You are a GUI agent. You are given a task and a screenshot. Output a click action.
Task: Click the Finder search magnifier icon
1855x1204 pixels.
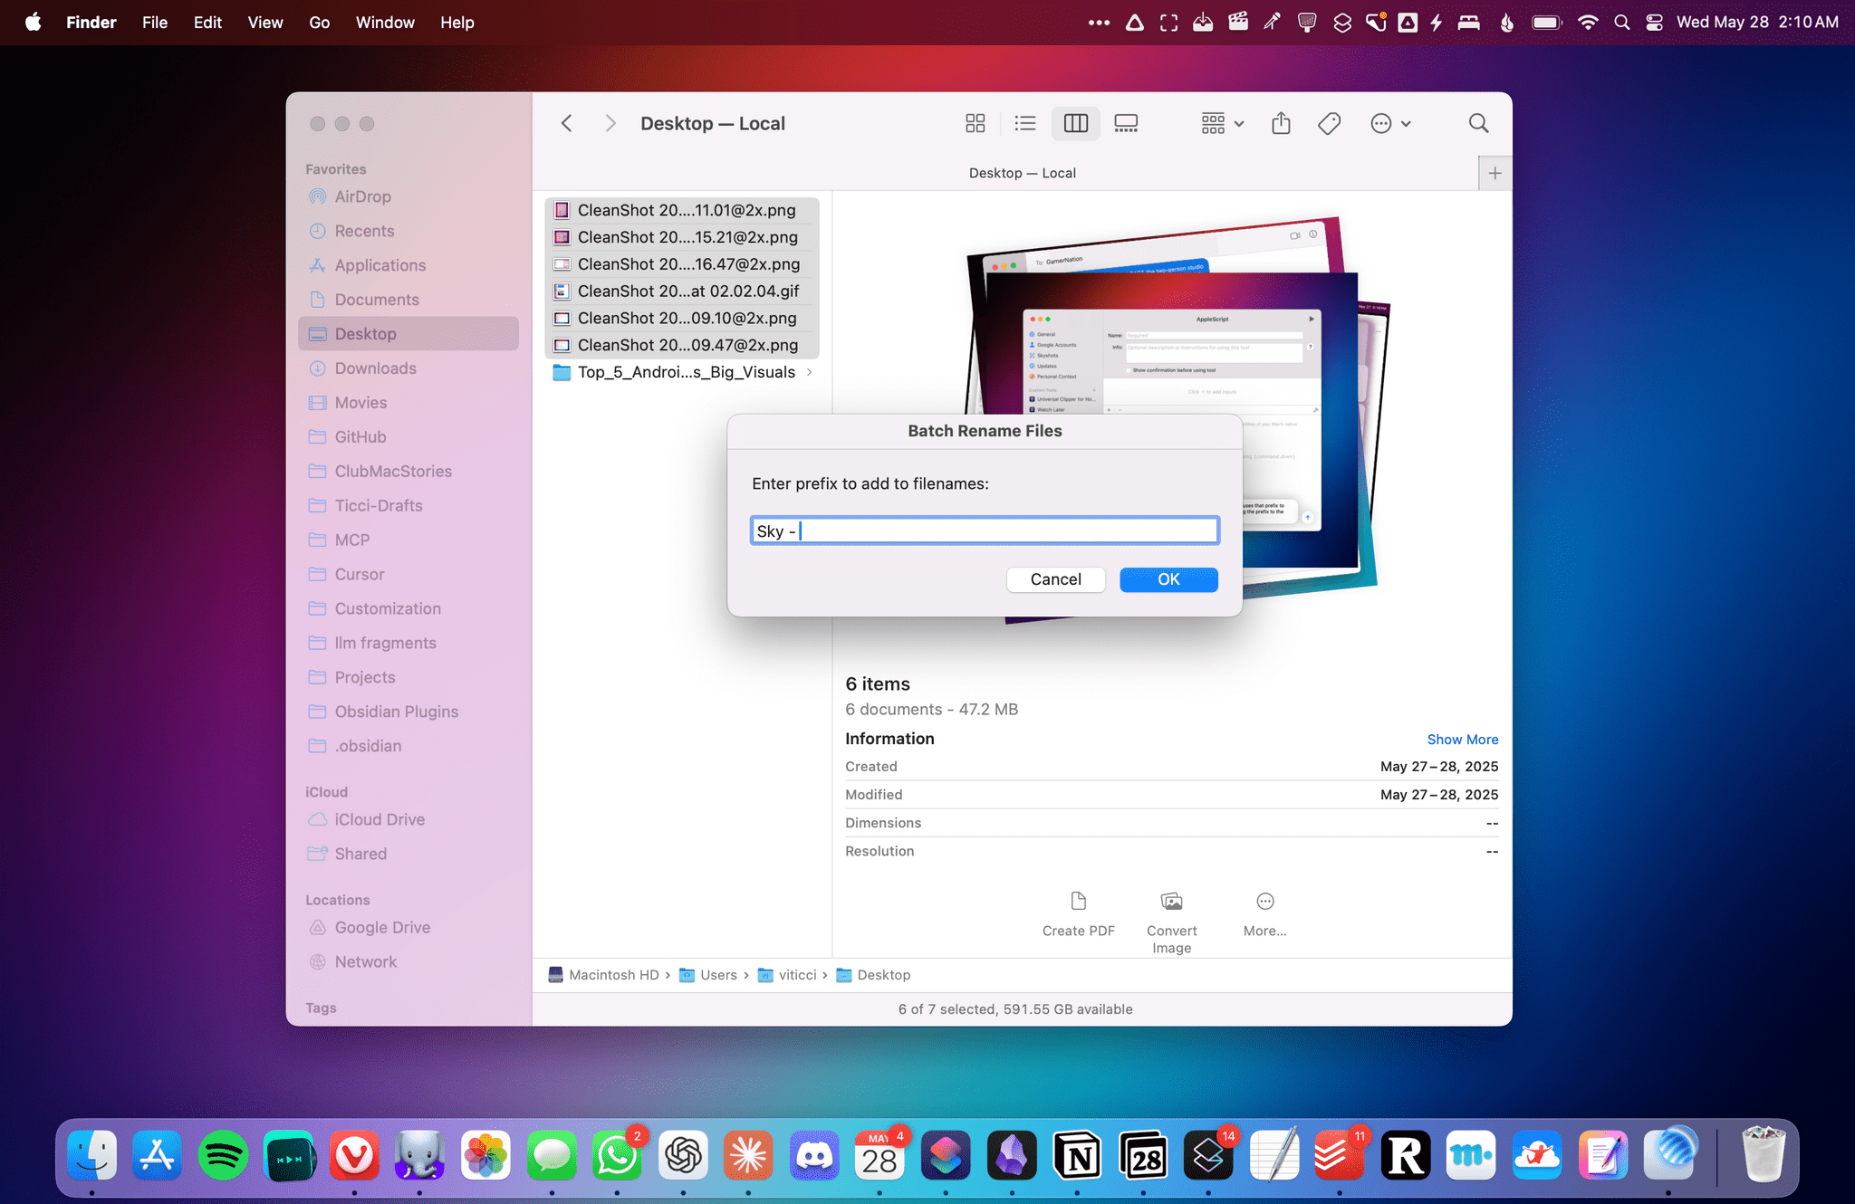pyautogui.click(x=1478, y=123)
